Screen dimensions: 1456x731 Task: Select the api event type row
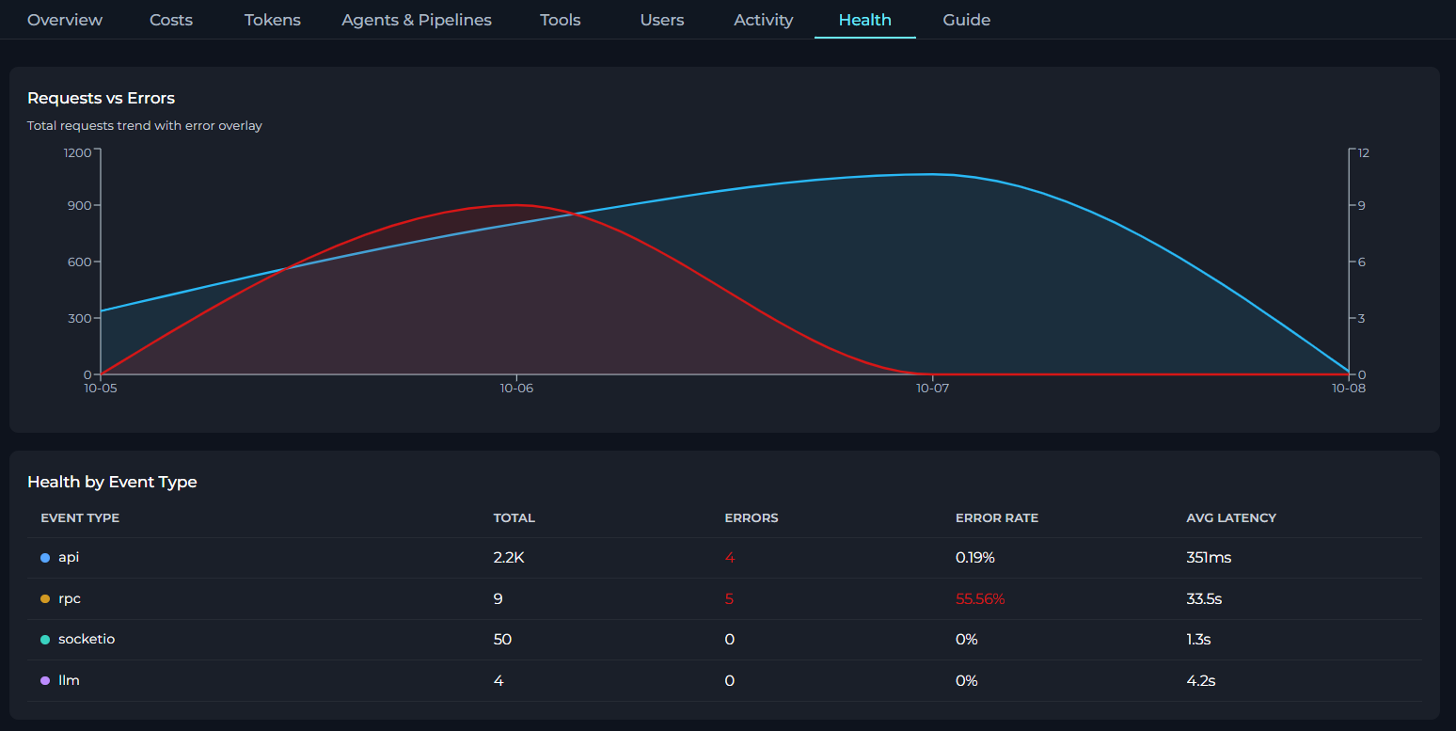click(x=724, y=558)
